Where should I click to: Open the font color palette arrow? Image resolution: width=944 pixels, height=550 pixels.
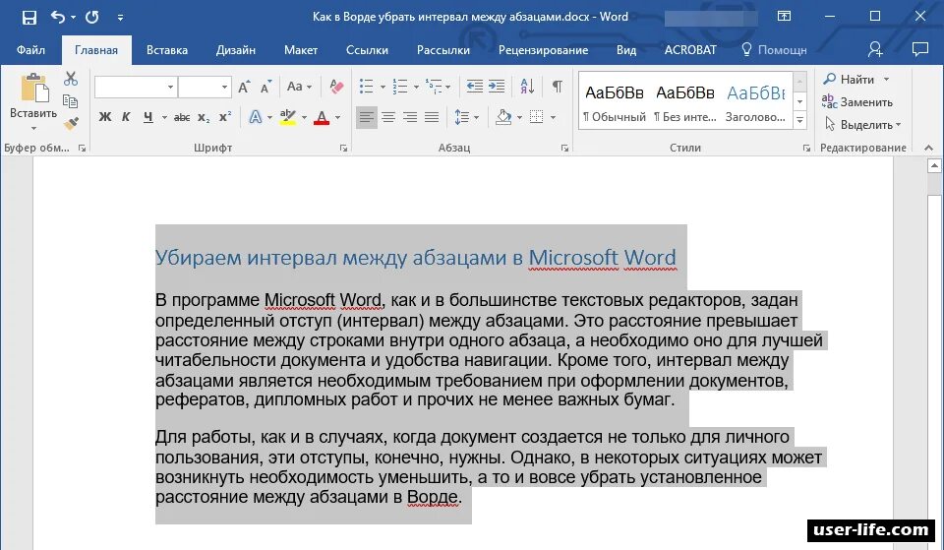tap(337, 117)
